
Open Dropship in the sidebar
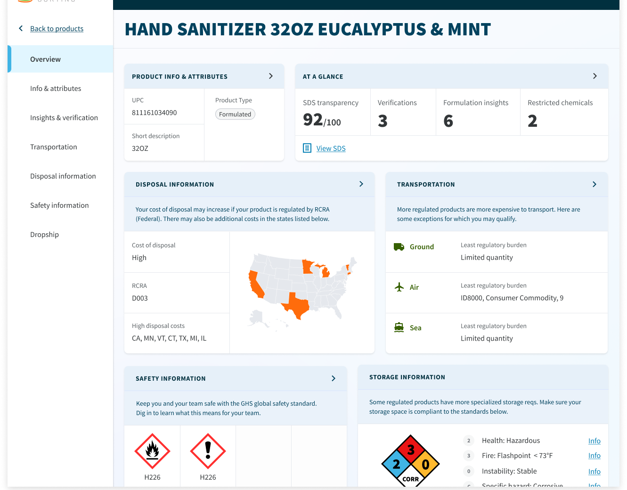coord(44,235)
